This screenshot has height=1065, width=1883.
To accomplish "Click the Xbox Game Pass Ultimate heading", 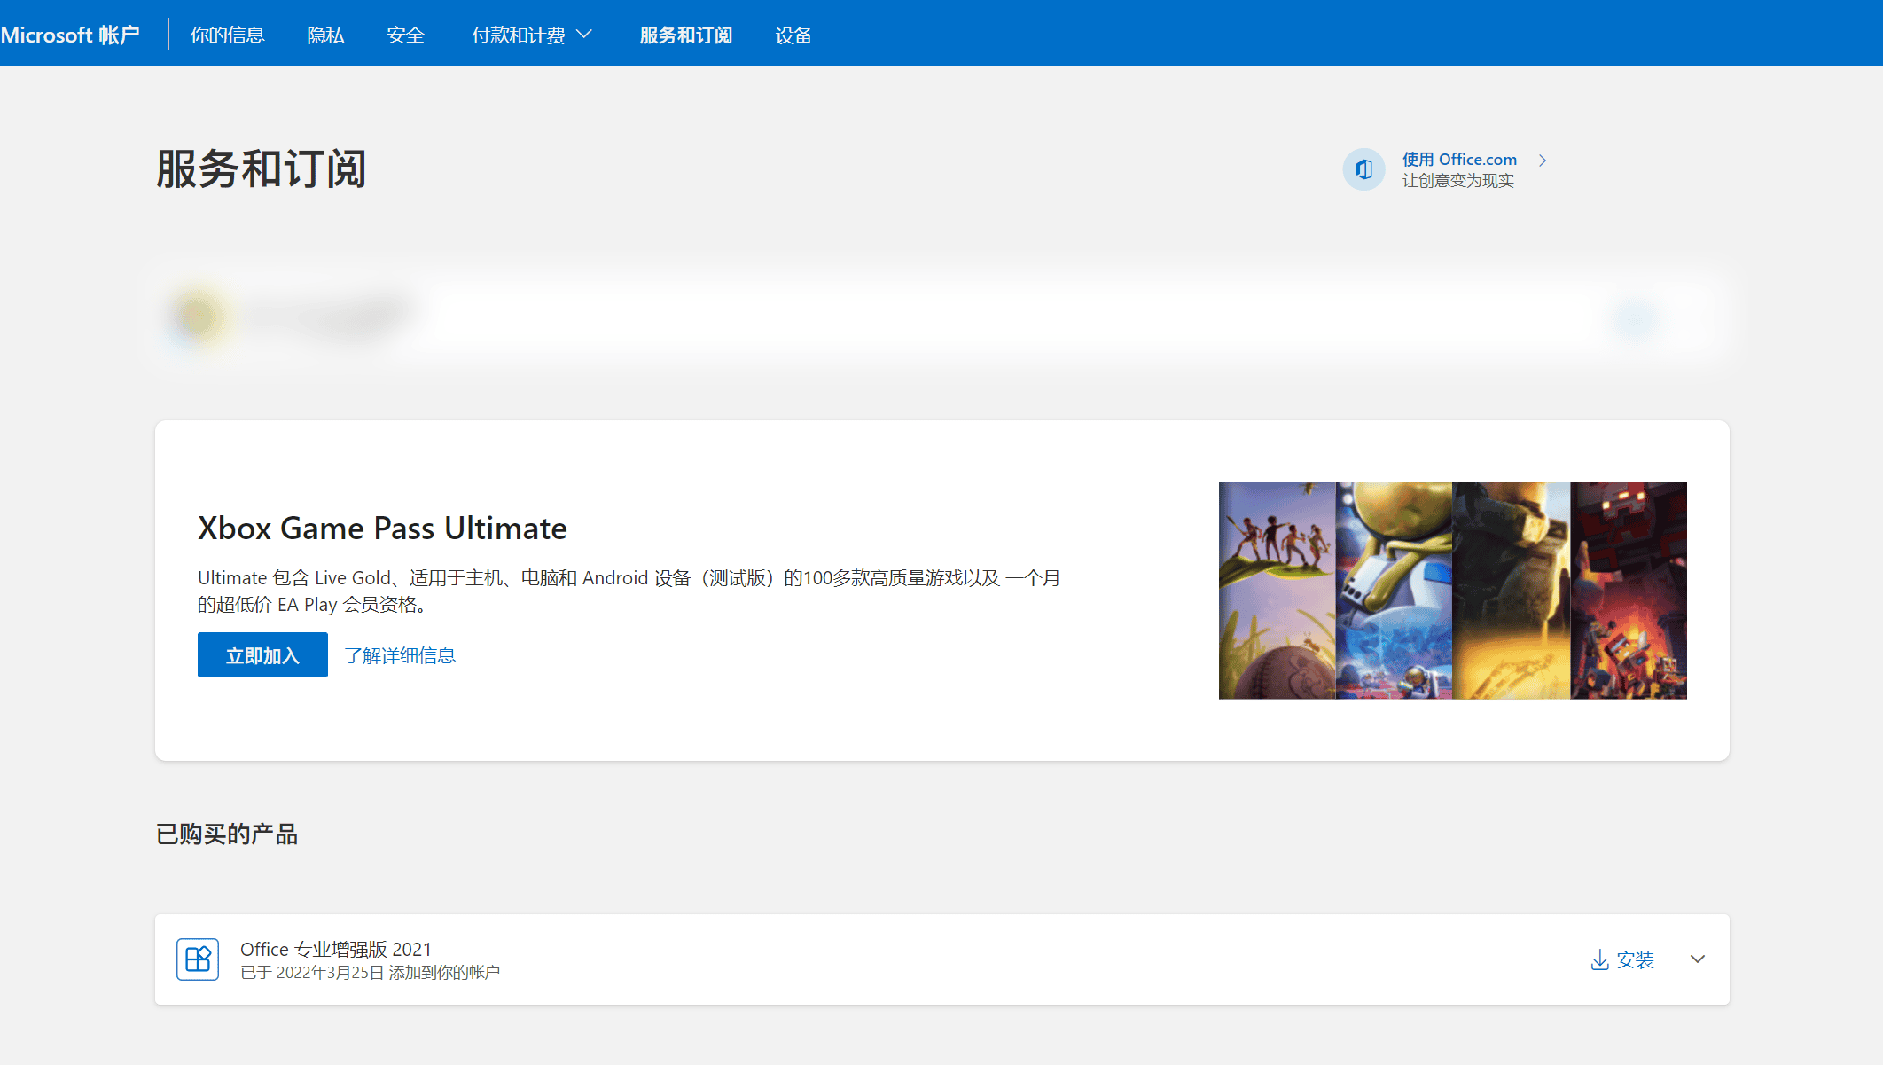I will click(382, 529).
